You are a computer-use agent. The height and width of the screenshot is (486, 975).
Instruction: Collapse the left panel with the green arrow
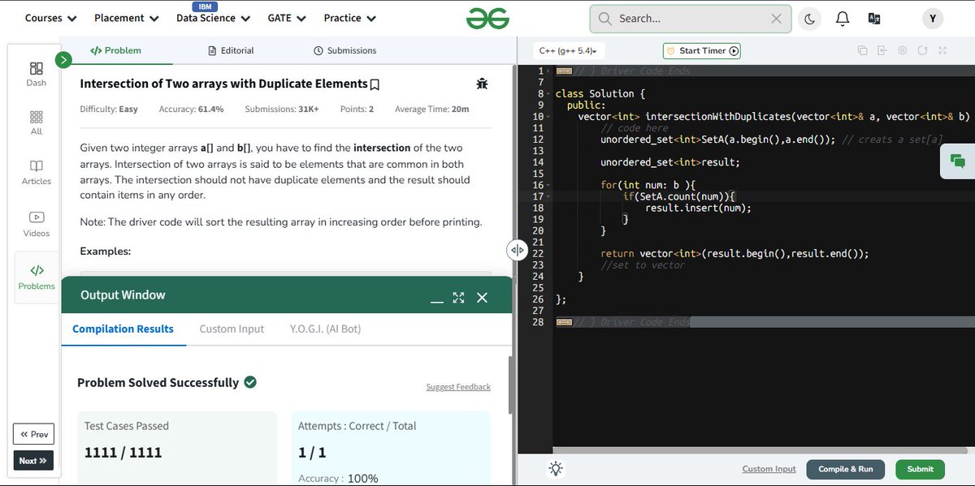click(x=63, y=59)
